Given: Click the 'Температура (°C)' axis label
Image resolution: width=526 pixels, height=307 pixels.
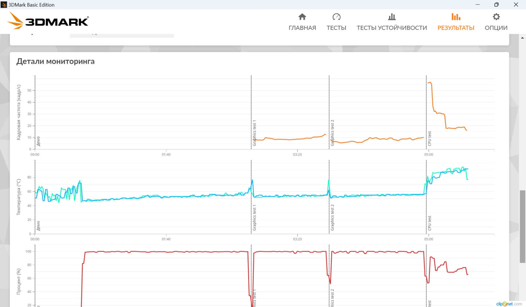Looking at the screenshot, I should pyautogui.click(x=19, y=197).
